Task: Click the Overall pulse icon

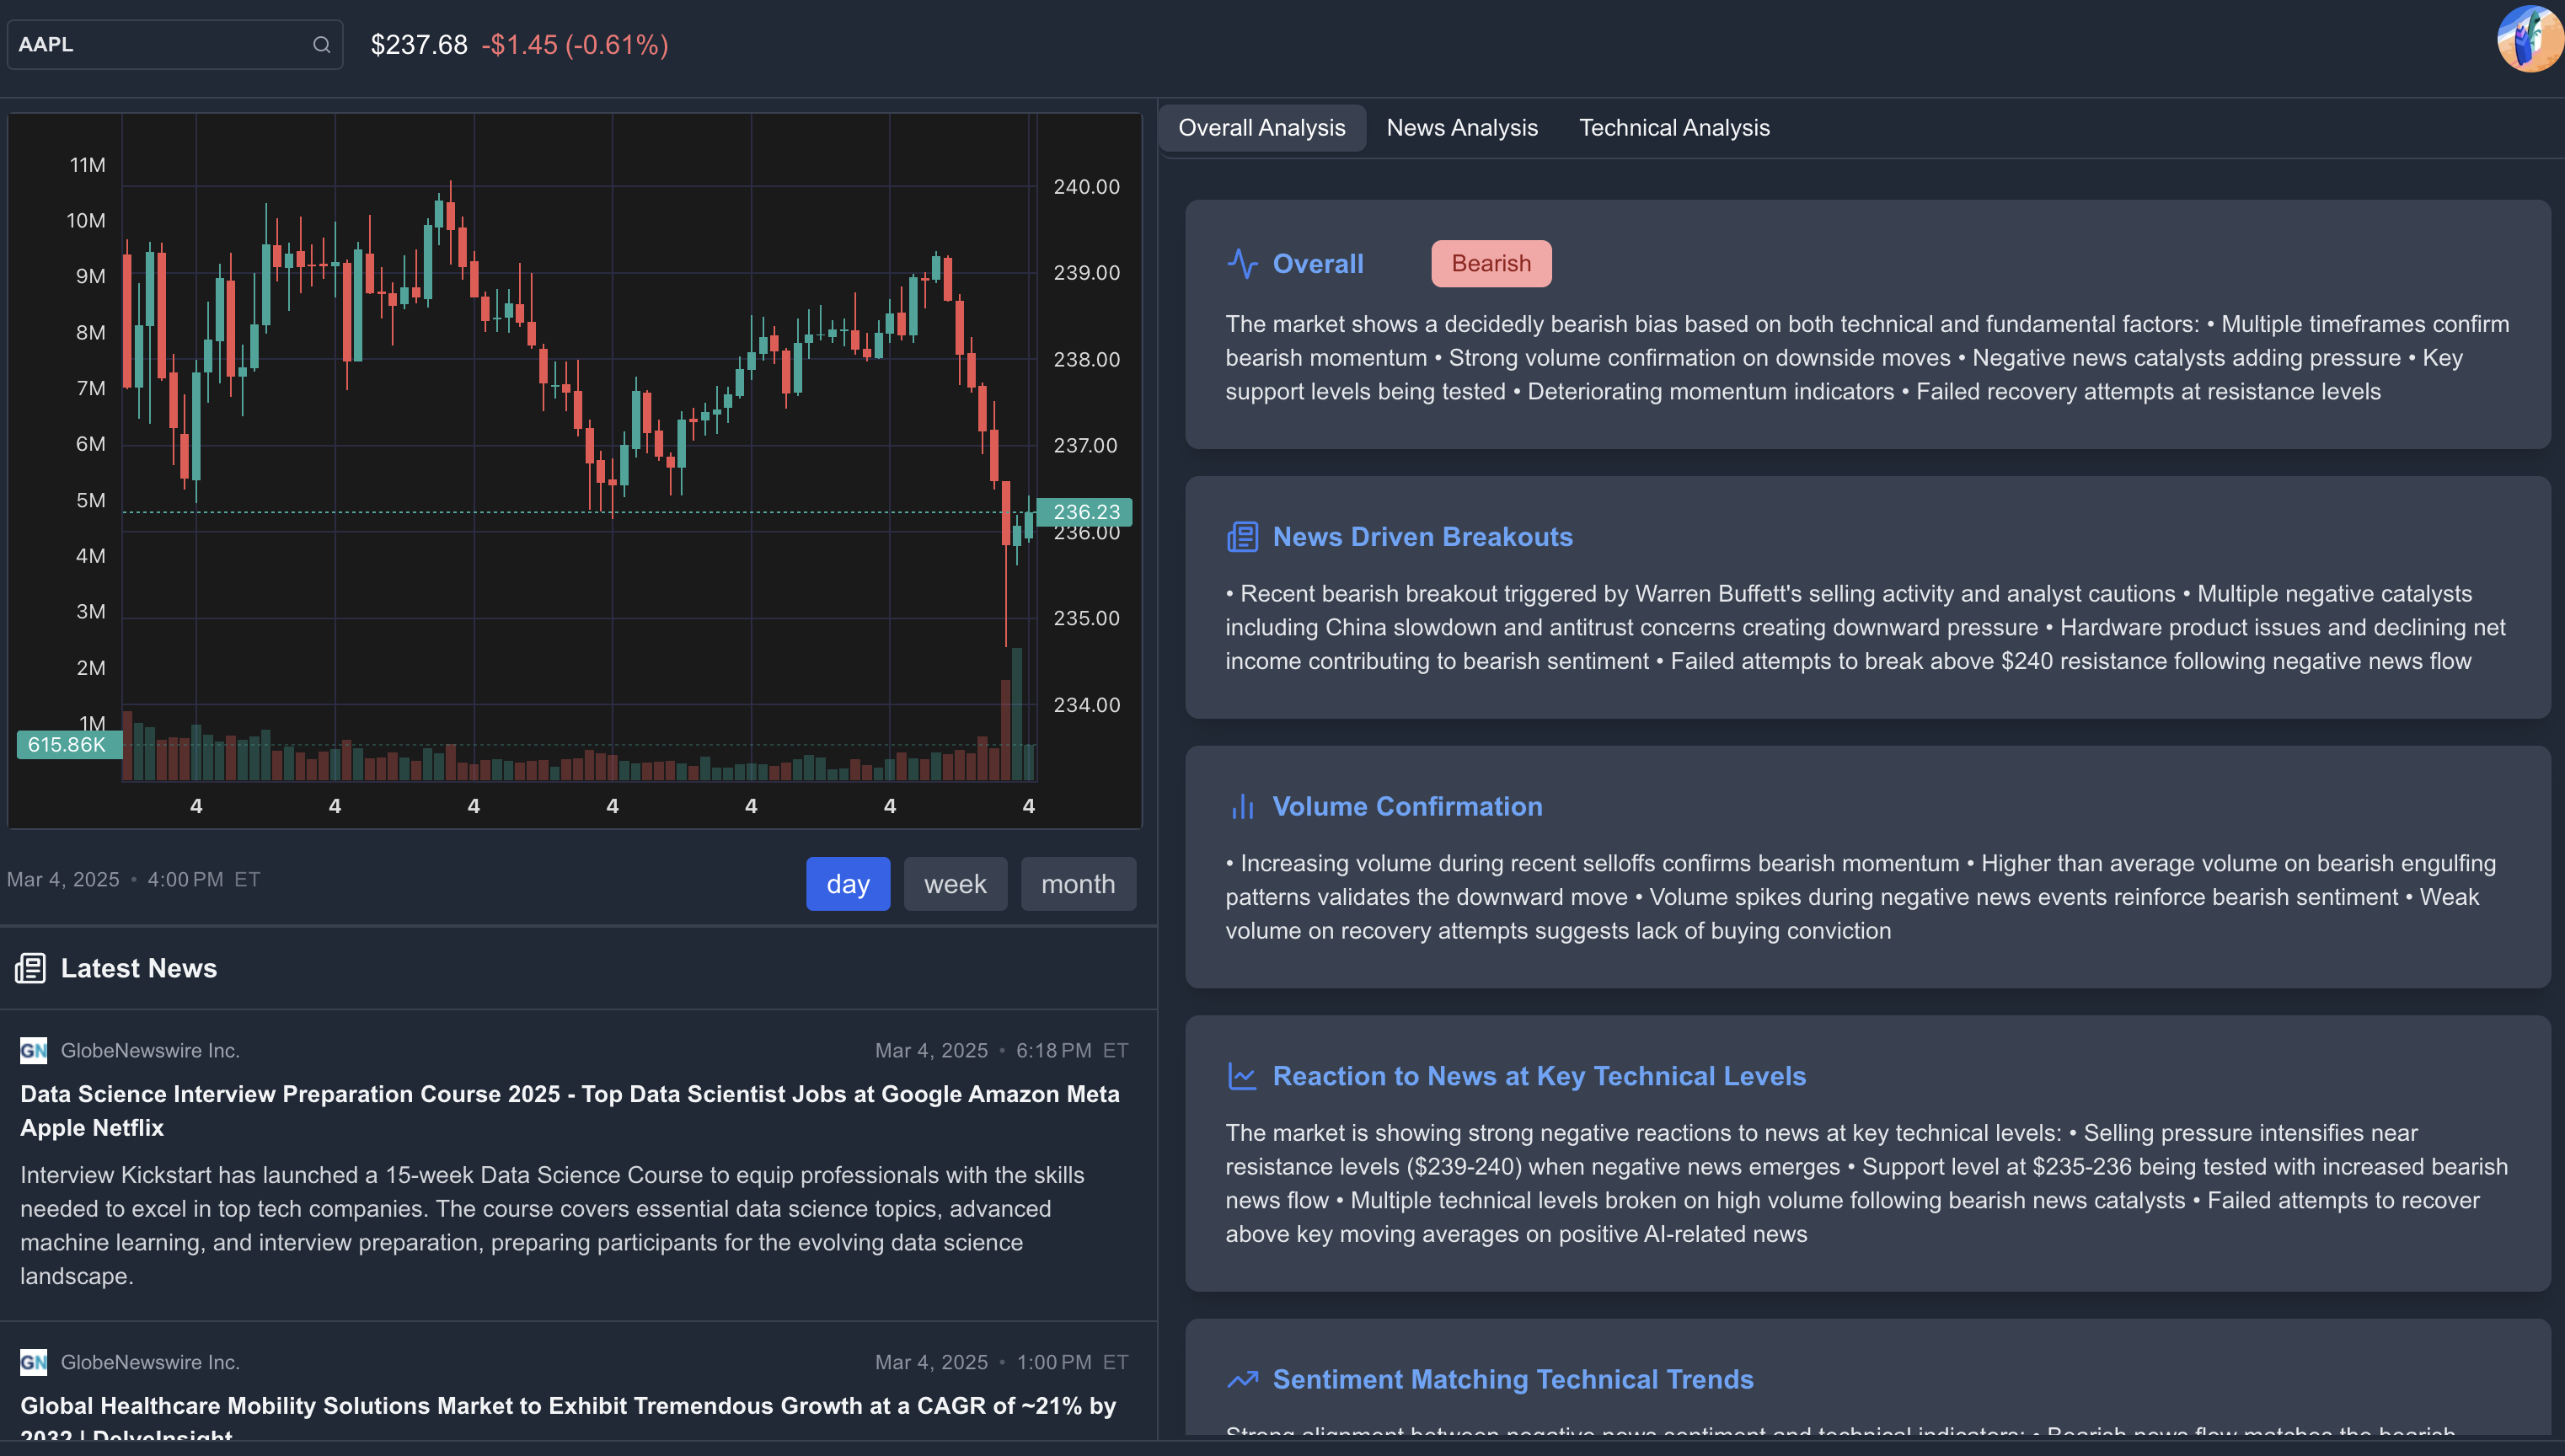Action: click(x=1241, y=264)
